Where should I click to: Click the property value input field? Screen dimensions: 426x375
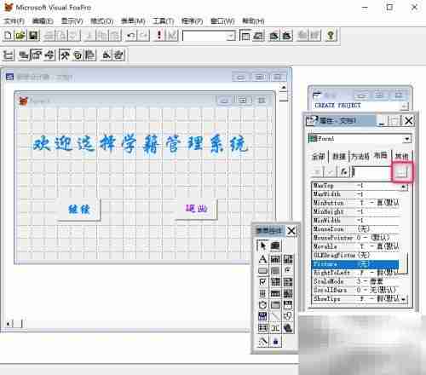(x=372, y=172)
